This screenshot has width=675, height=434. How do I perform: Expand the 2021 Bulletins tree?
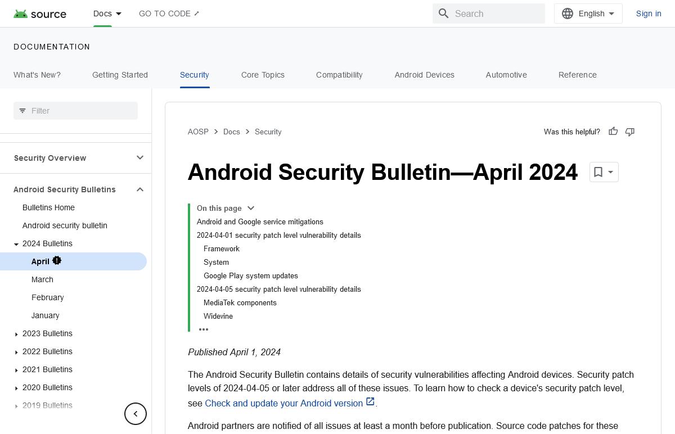coord(16,370)
